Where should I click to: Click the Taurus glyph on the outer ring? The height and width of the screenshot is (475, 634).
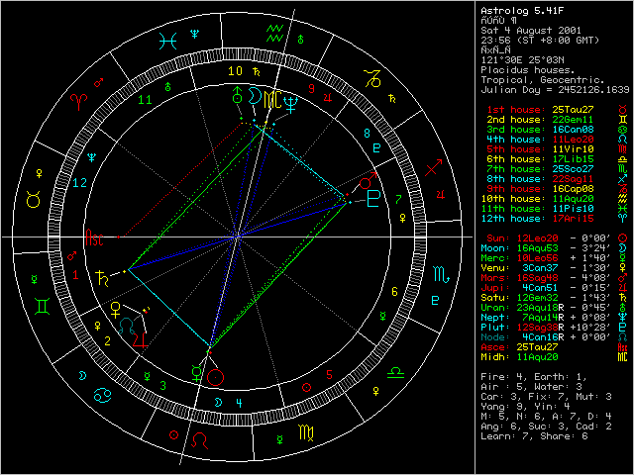34,201
